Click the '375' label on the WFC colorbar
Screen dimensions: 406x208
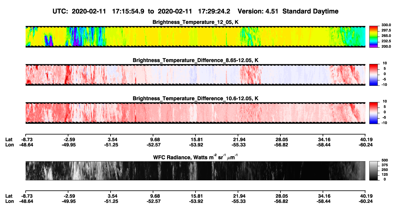pyautogui.click(x=385, y=165)
